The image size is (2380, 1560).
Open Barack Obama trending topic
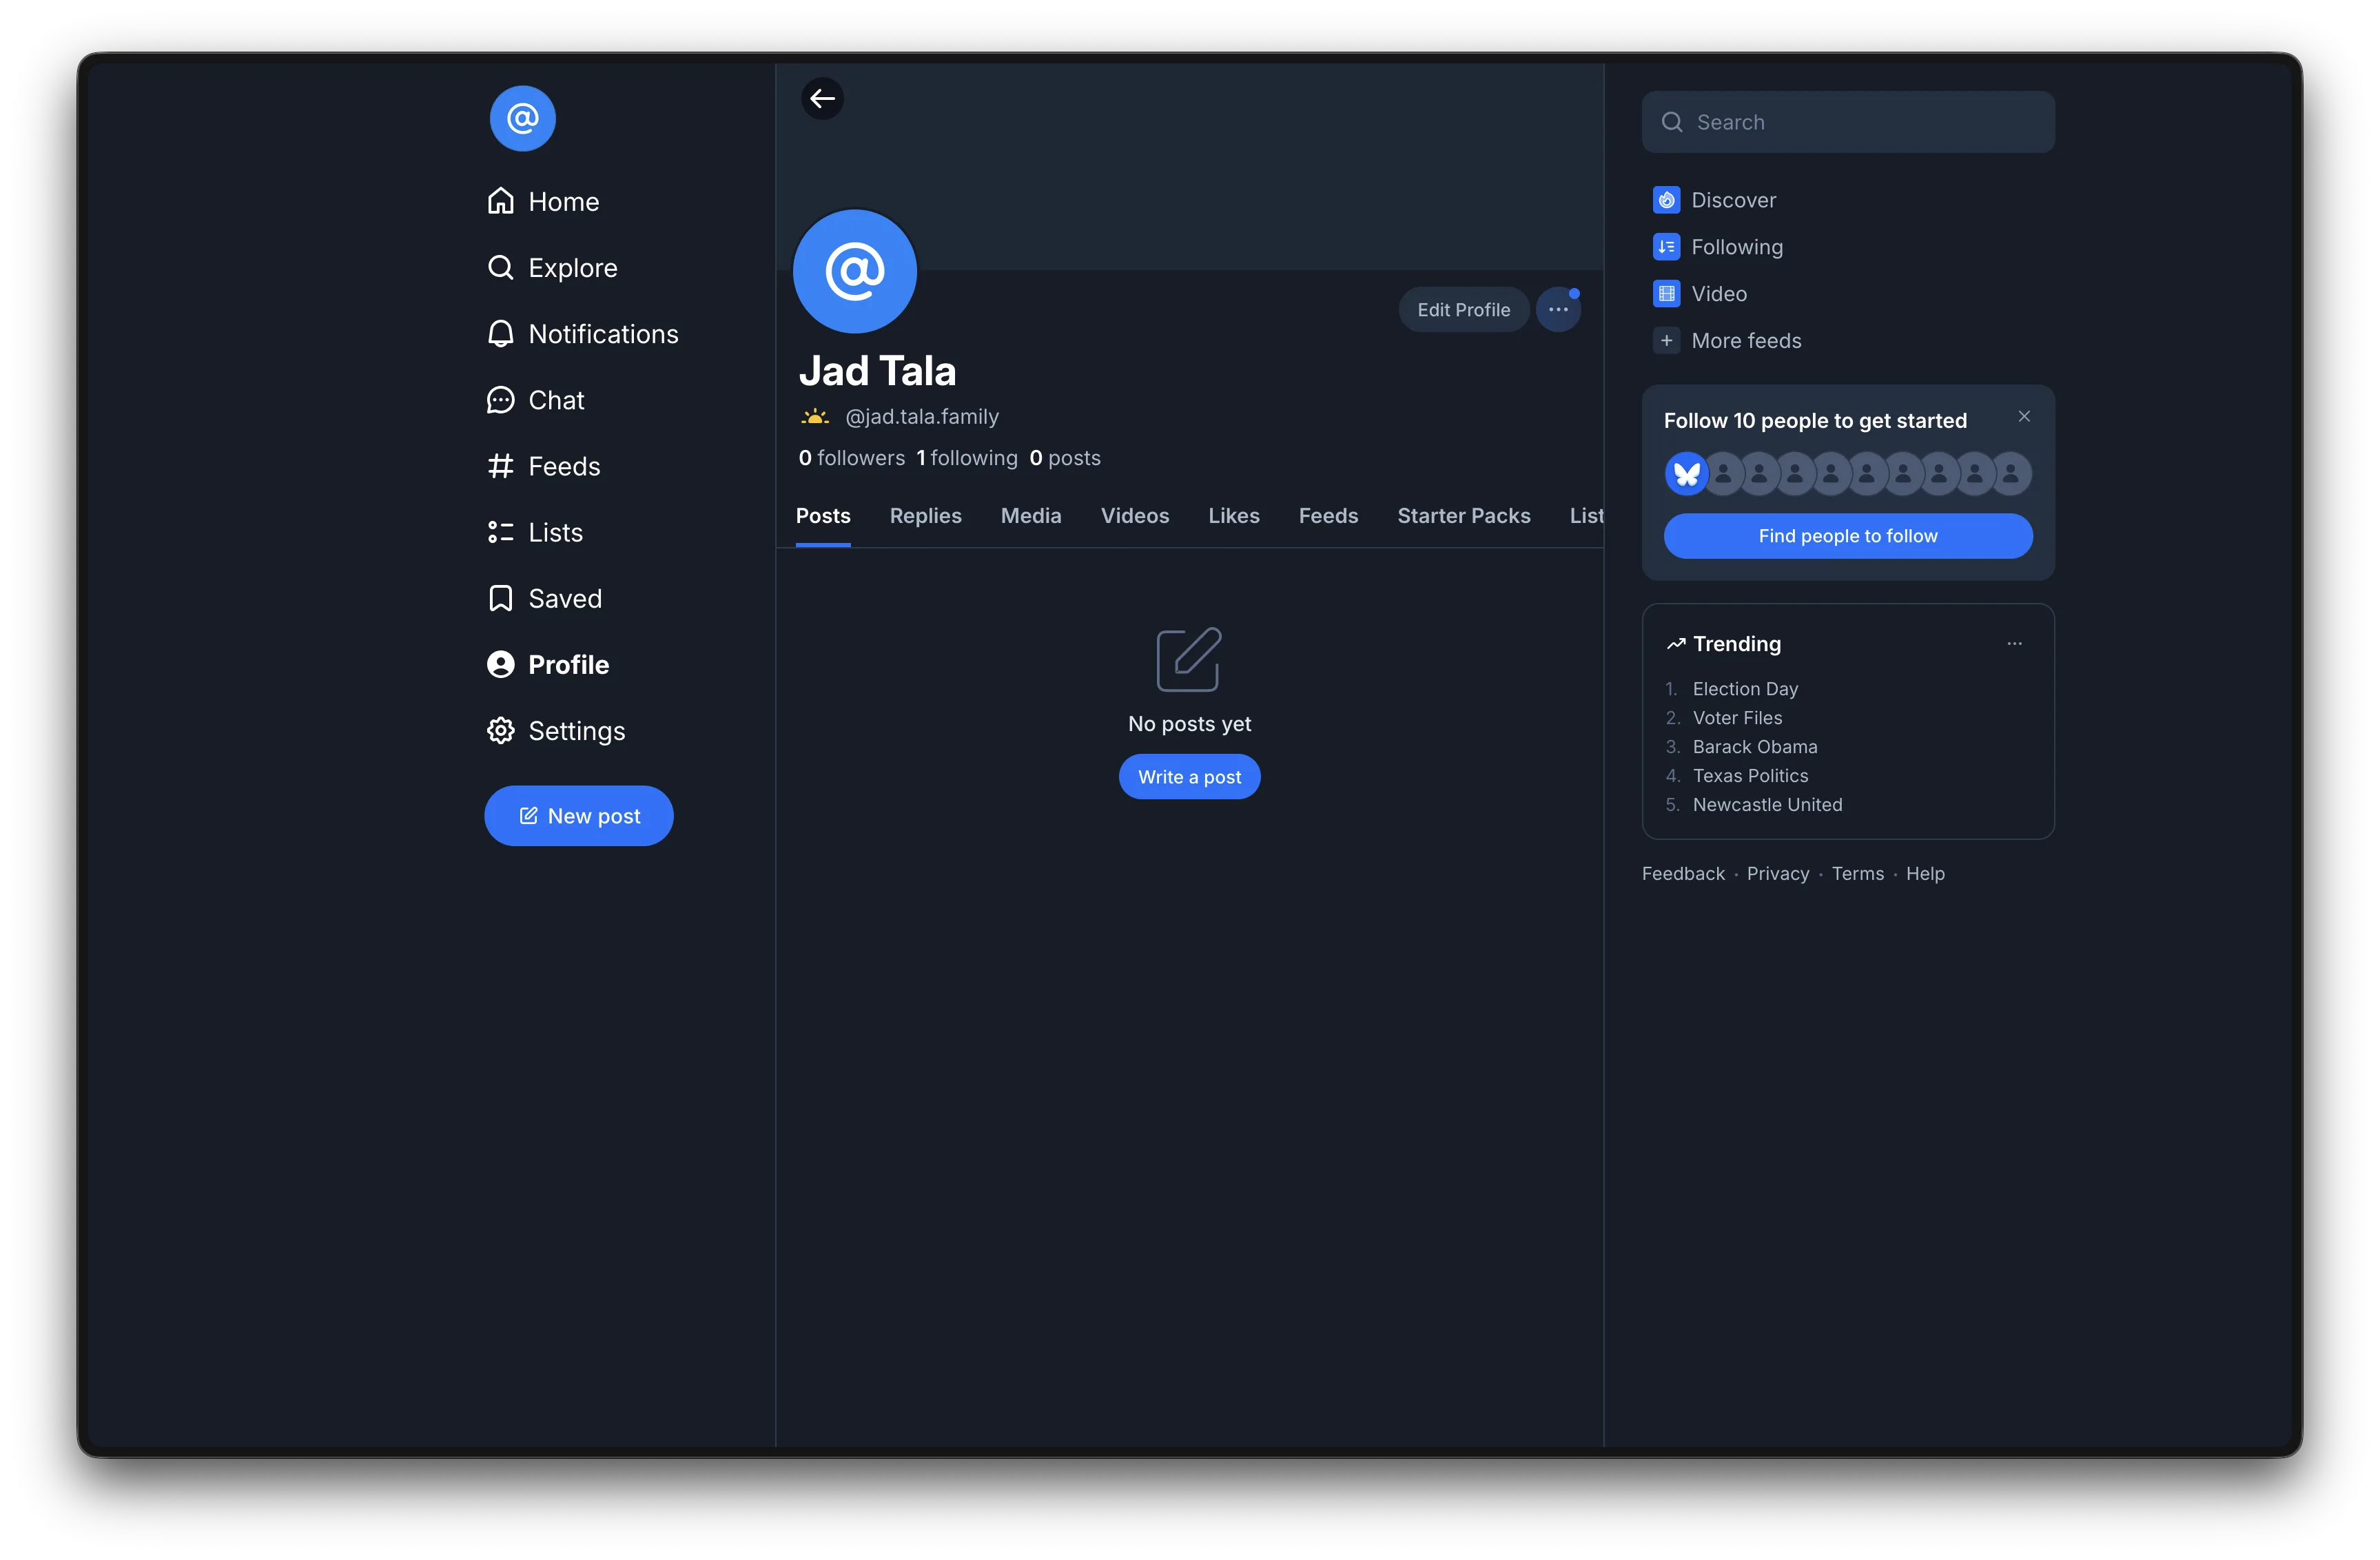[x=1754, y=747]
